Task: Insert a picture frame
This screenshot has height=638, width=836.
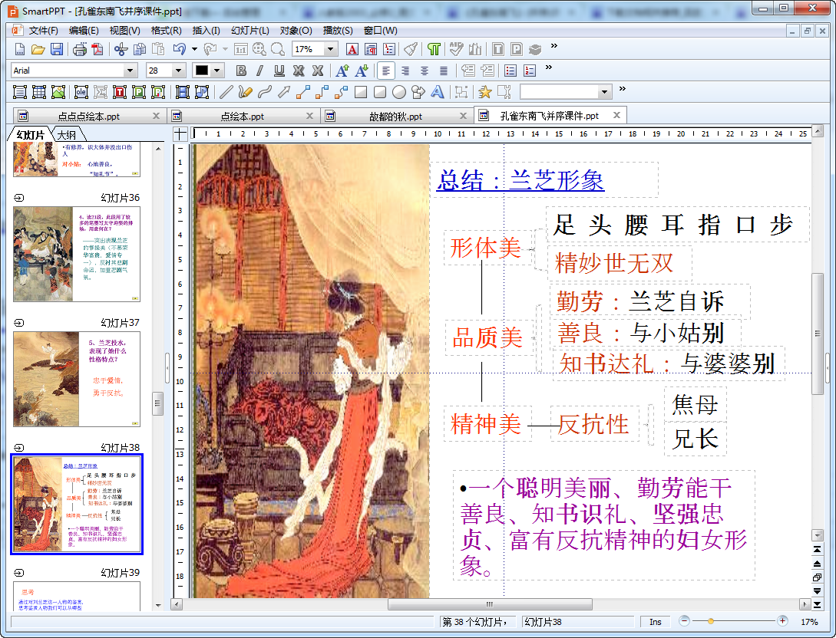Action: tap(58, 92)
